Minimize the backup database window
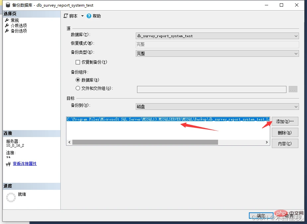This screenshot has height=224, width=307. click(266, 5)
